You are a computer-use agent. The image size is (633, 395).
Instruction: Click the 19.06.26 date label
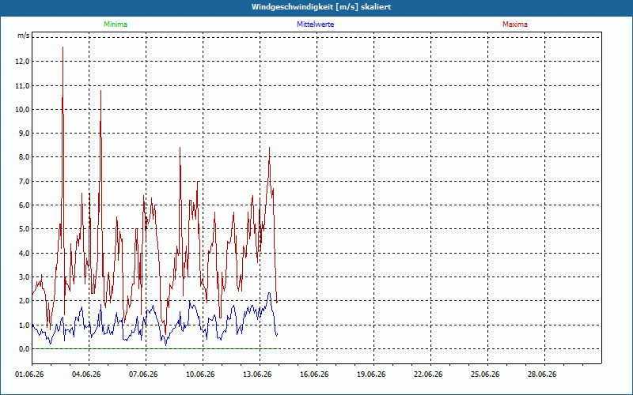point(371,374)
